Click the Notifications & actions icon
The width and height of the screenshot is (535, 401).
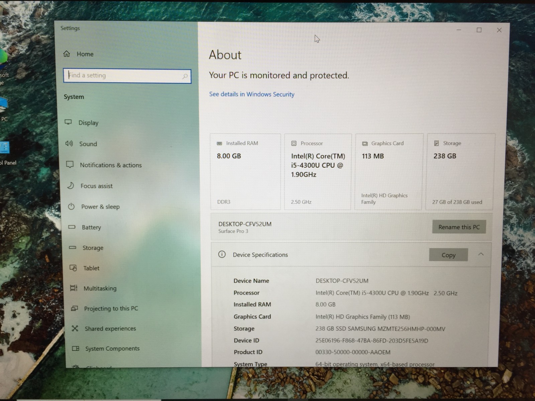pyautogui.click(x=70, y=164)
